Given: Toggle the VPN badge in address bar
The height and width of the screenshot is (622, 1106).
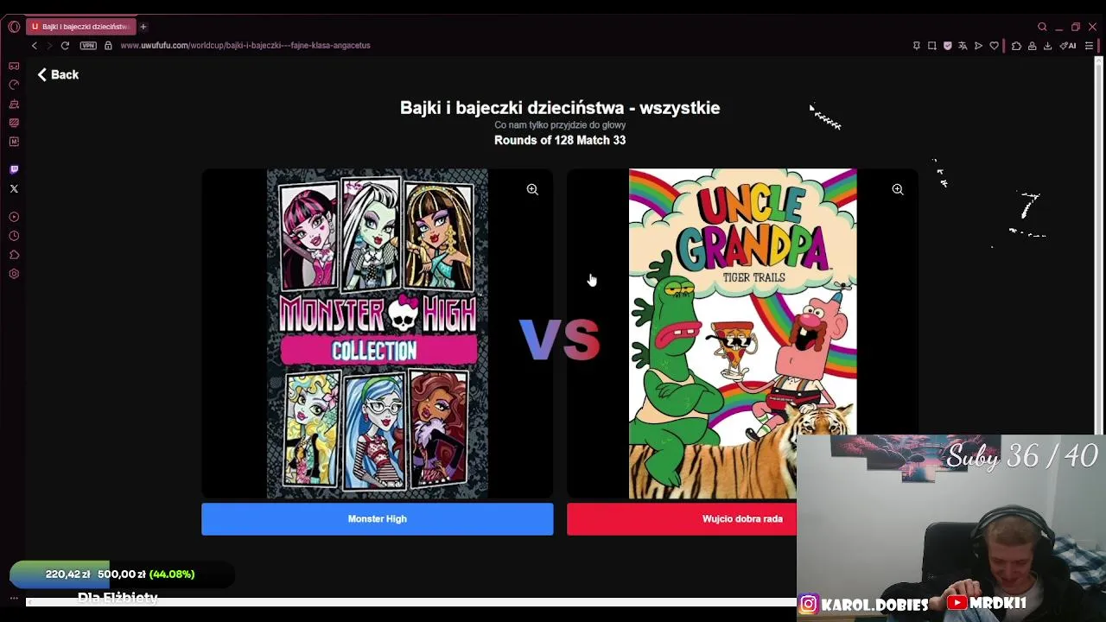Looking at the screenshot, I should [x=88, y=46].
